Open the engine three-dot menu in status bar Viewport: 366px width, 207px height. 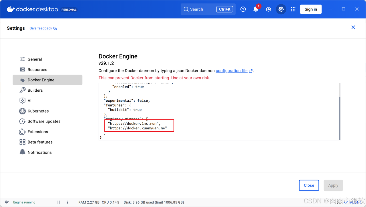pos(67,202)
